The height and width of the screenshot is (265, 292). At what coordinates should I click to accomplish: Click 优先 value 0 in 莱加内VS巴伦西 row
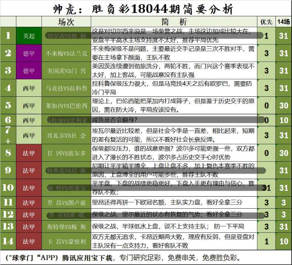point(266,105)
